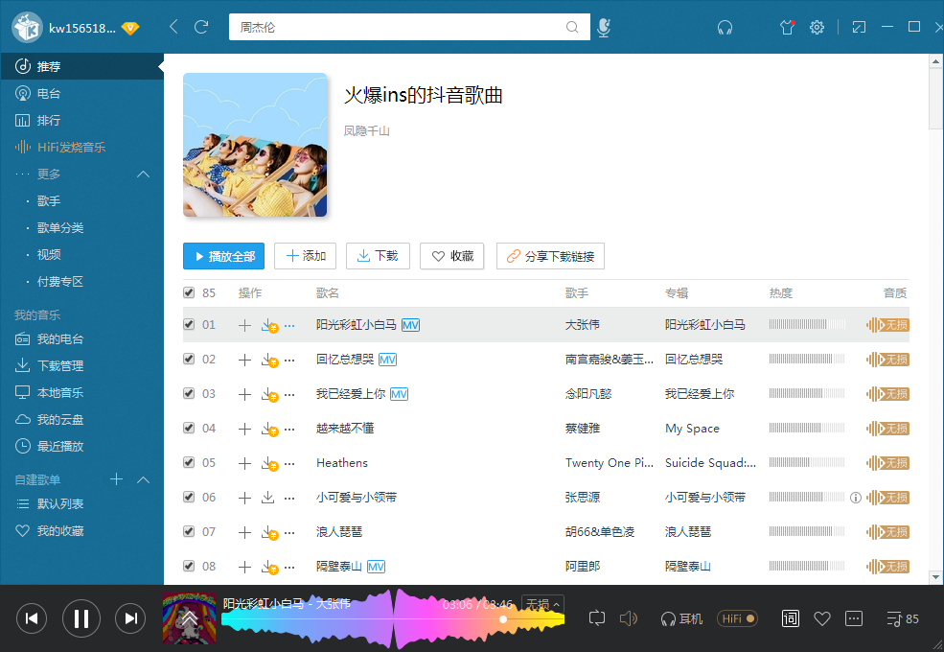Open lyrics panel with 词 icon
The width and height of the screenshot is (944, 652).
tap(791, 618)
